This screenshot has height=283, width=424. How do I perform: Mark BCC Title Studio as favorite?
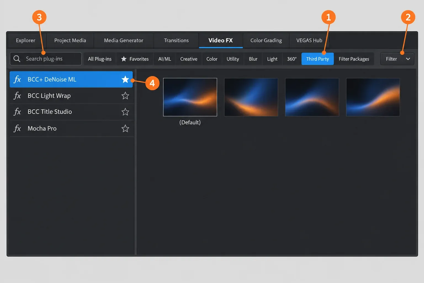point(125,112)
